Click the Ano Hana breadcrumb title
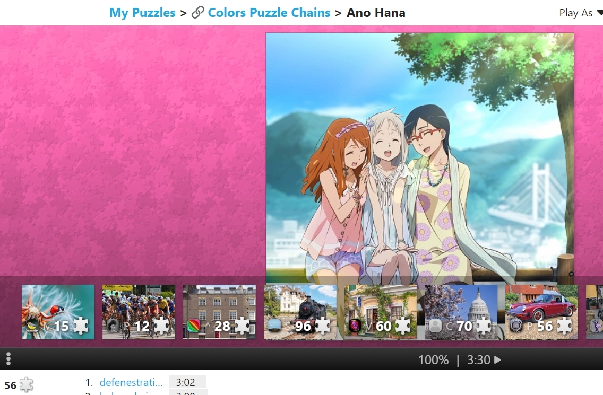The image size is (603, 395). coord(376,13)
